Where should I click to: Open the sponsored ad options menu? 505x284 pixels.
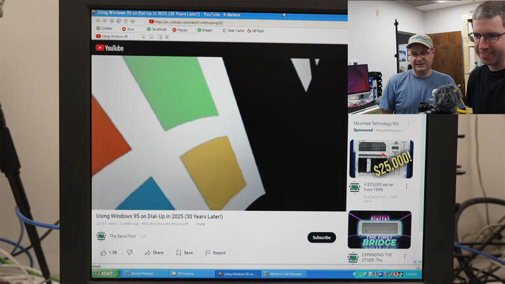click(408, 124)
